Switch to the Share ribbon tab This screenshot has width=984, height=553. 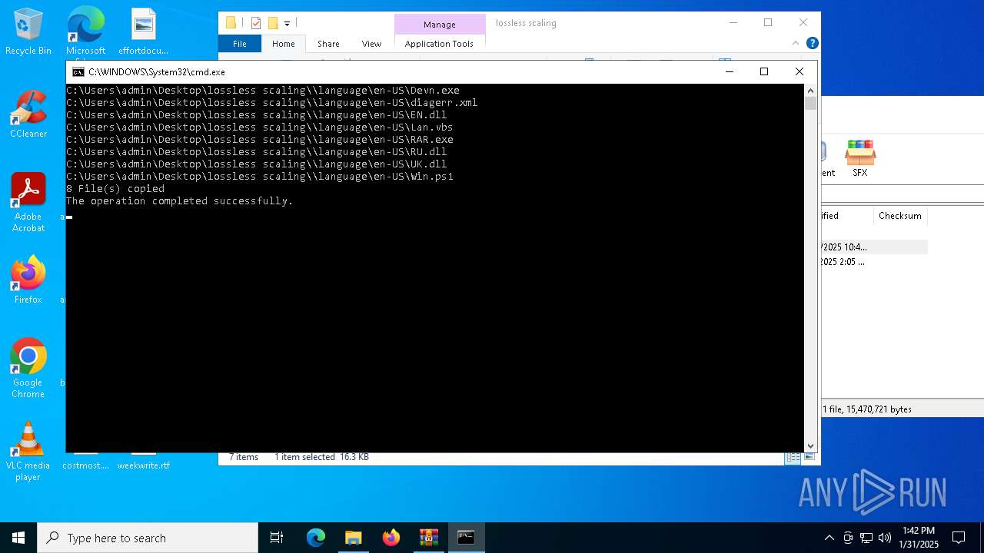click(328, 44)
